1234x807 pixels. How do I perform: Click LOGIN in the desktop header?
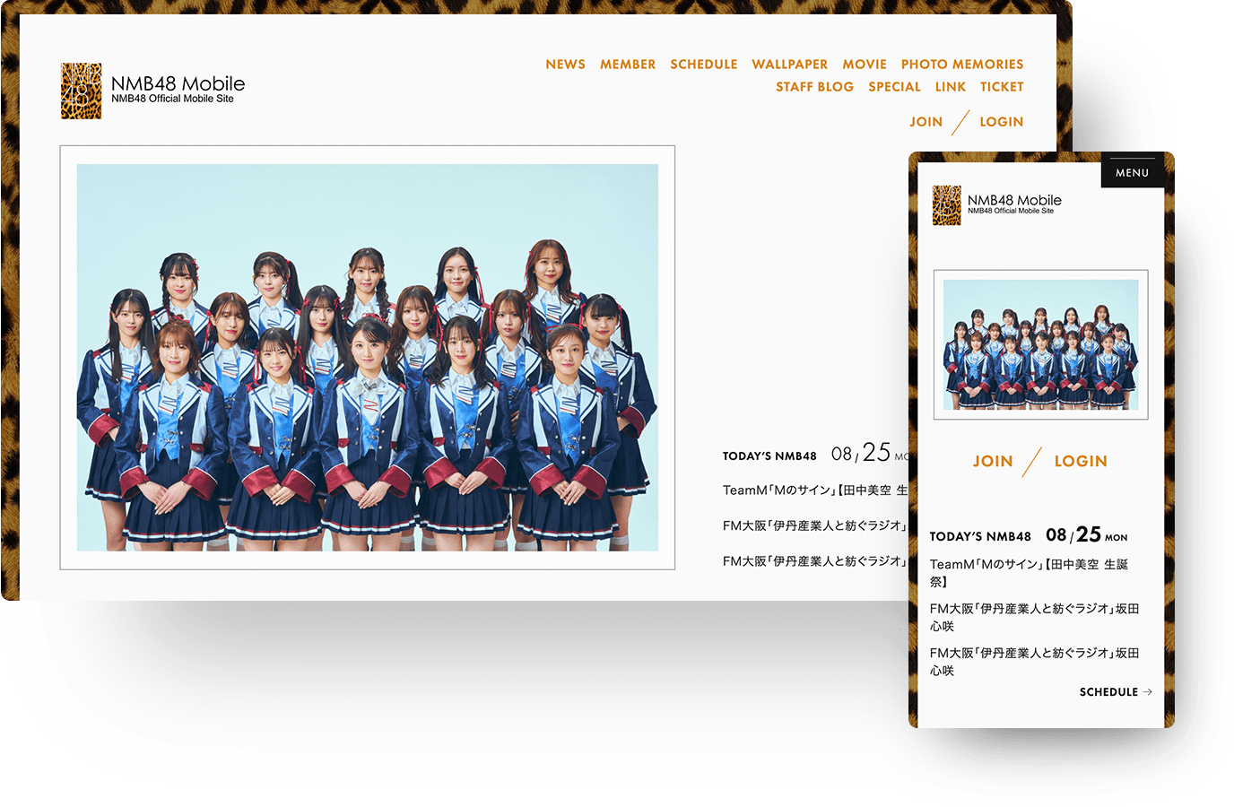coord(1002,122)
